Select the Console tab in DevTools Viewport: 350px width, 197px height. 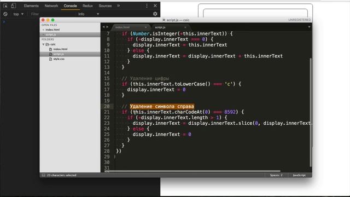tap(71, 6)
